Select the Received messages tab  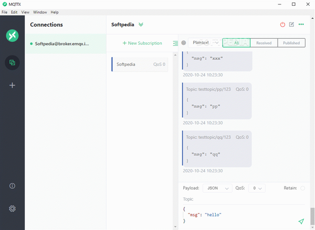pyautogui.click(x=264, y=43)
